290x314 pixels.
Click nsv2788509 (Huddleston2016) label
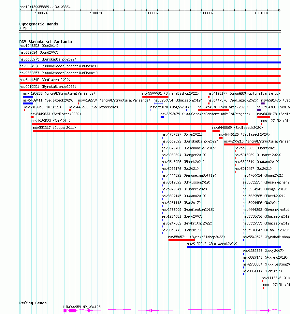(188, 210)
